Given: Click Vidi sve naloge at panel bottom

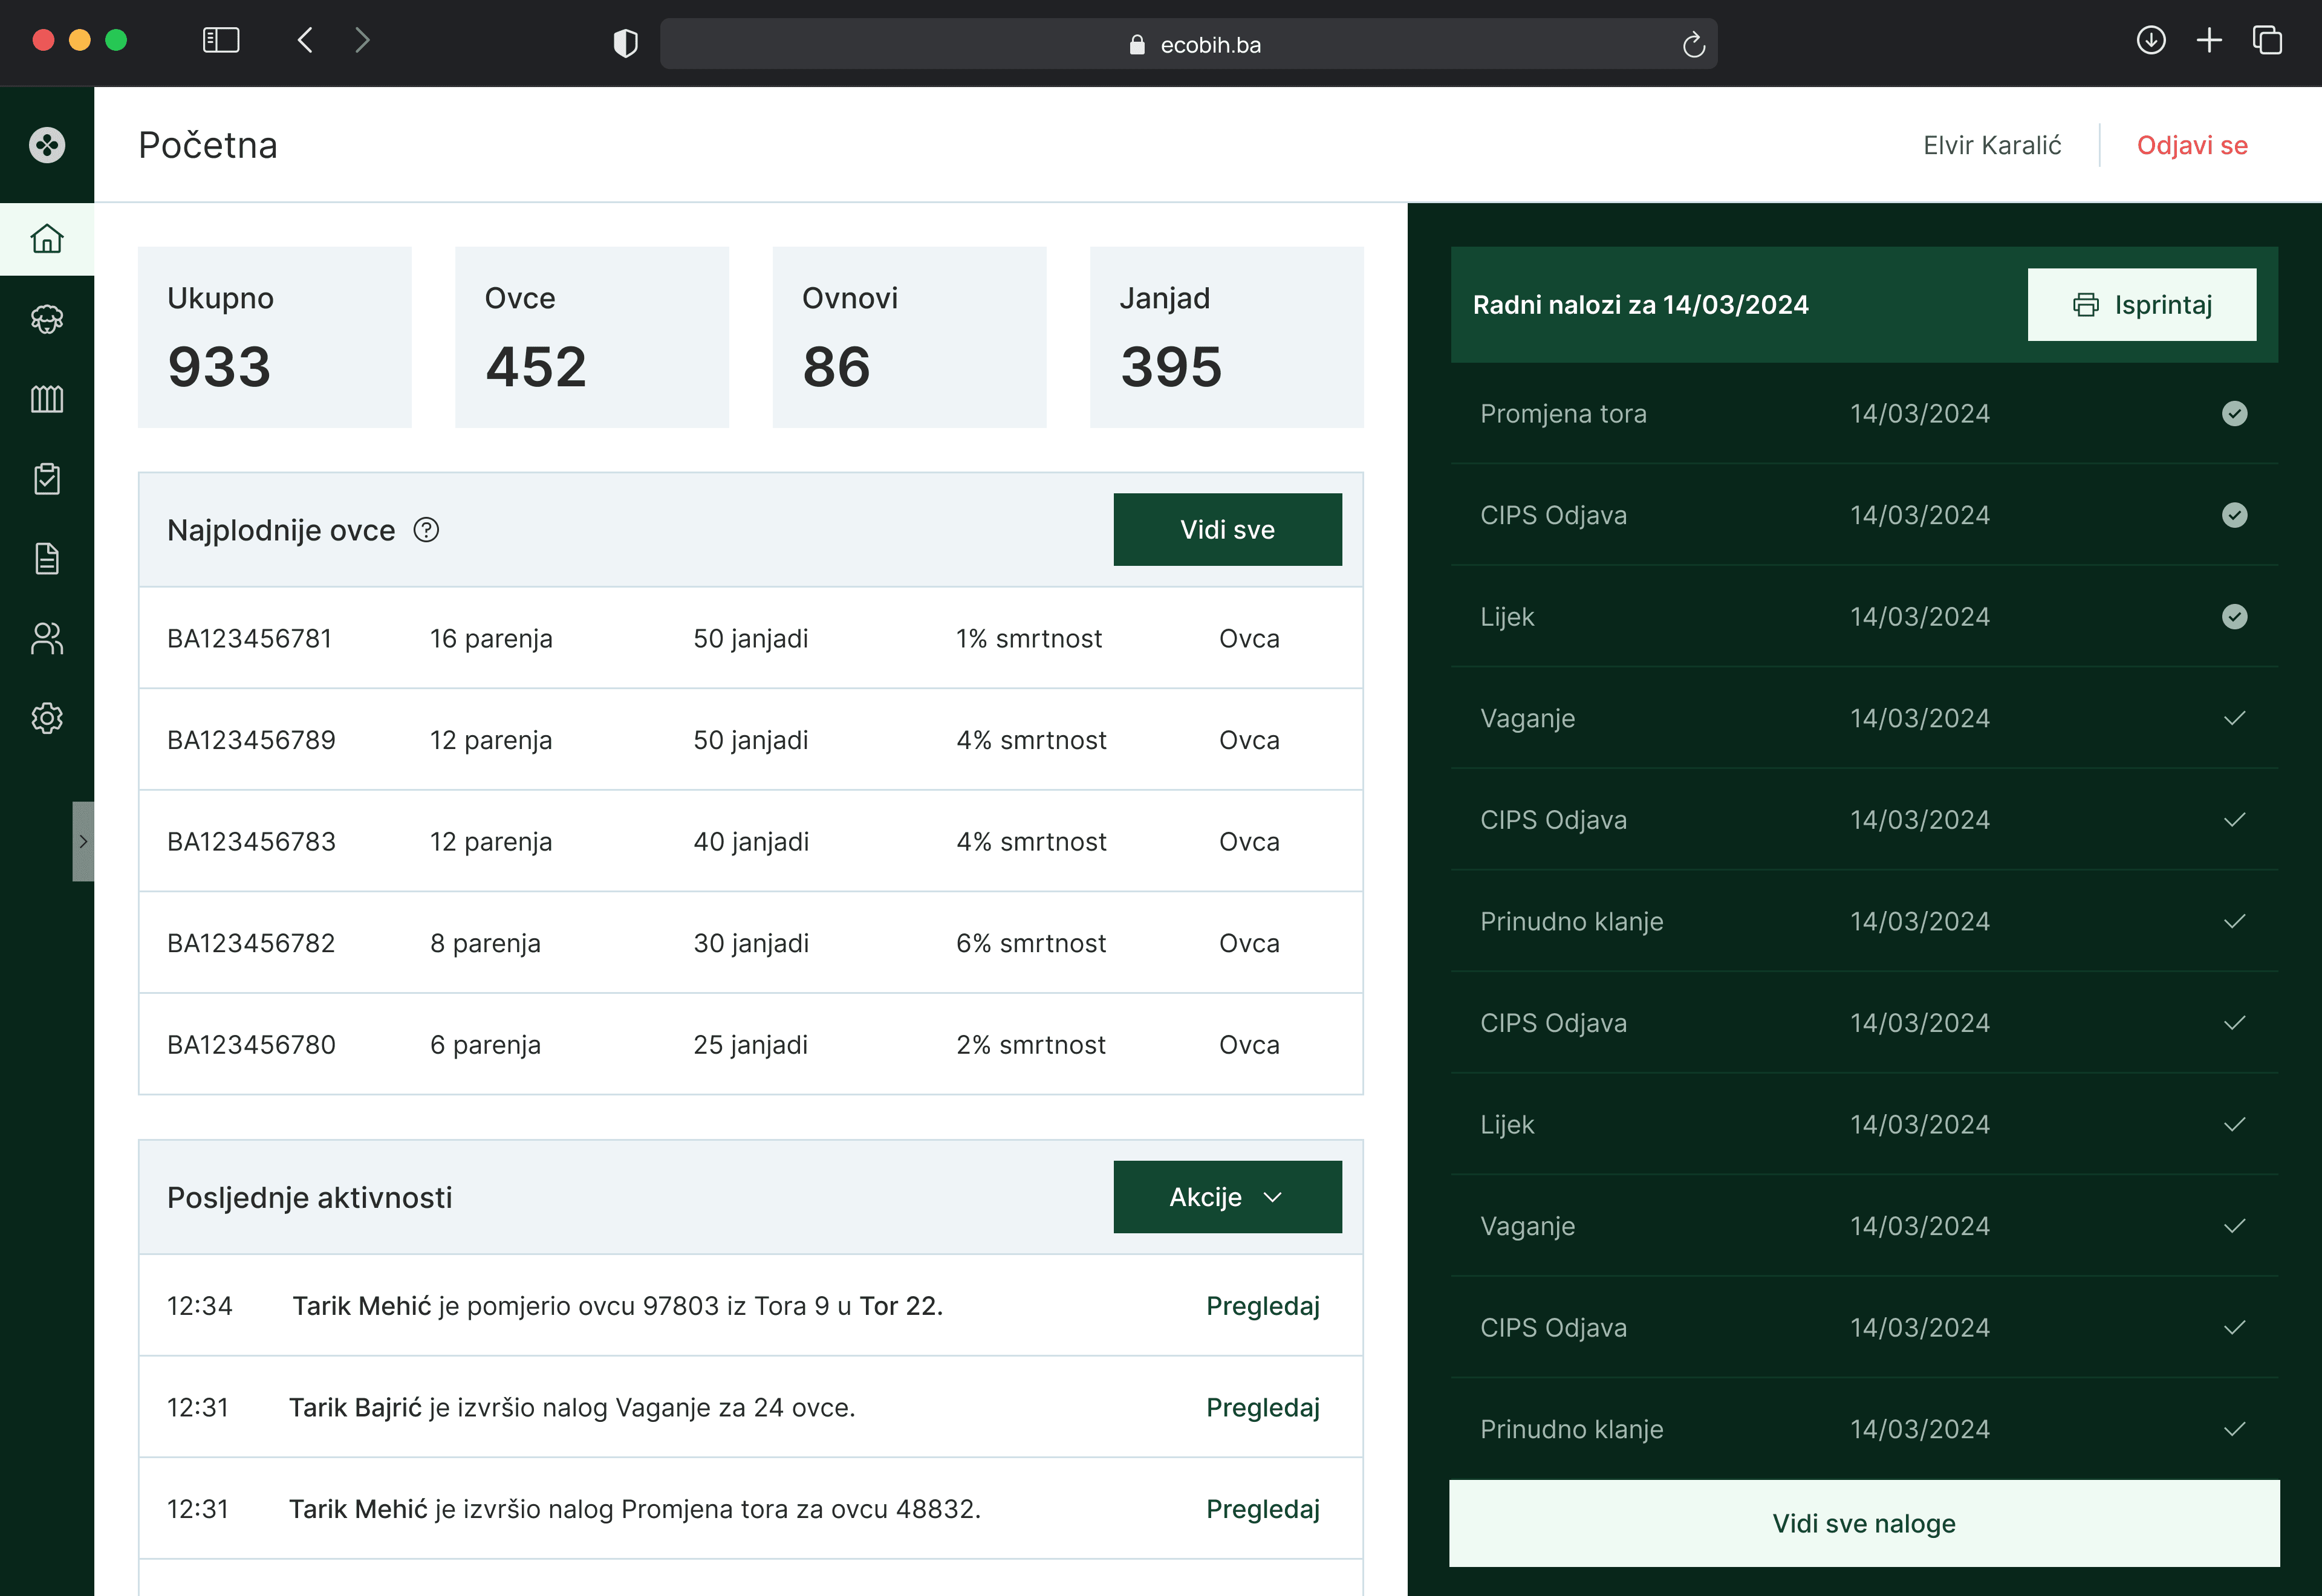Looking at the screenshot, I should [1864, 1523].
